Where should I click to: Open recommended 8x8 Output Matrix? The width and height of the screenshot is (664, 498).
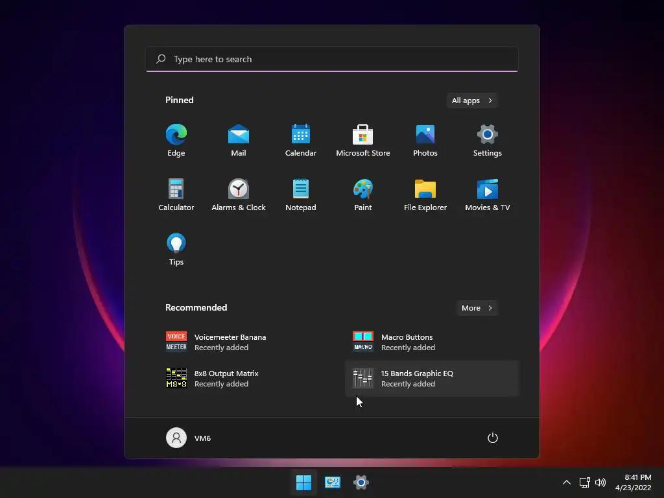click(x=246, y=379)
